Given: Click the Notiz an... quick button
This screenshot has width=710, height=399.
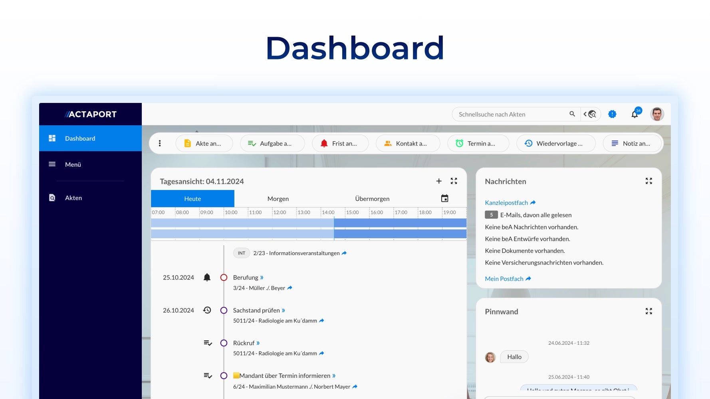Looking at the screenshot, I should tap(632, 143).
